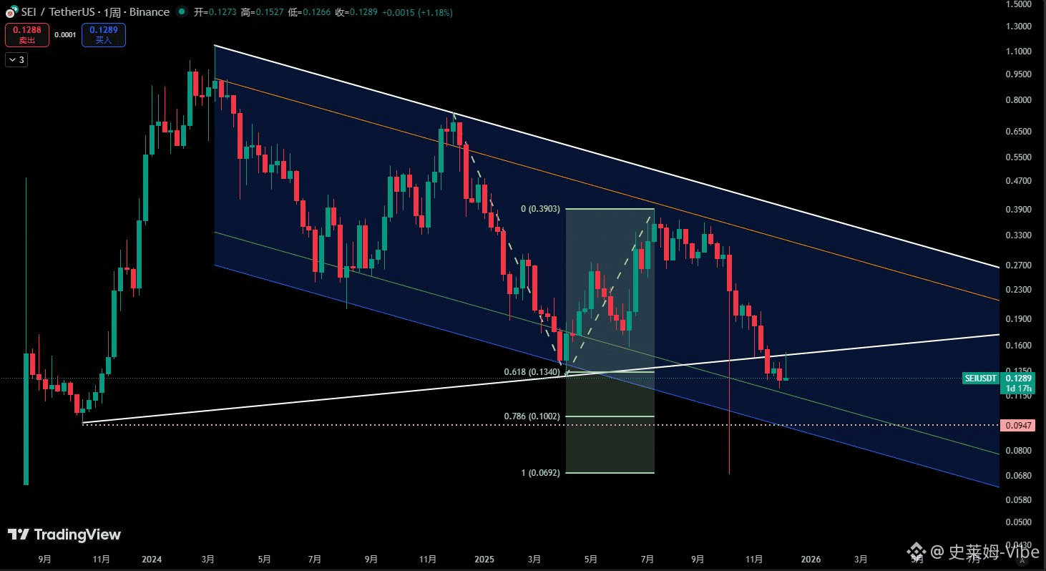
Task: Click the SEI coin logo icon
Action: [x=9, y=12]
